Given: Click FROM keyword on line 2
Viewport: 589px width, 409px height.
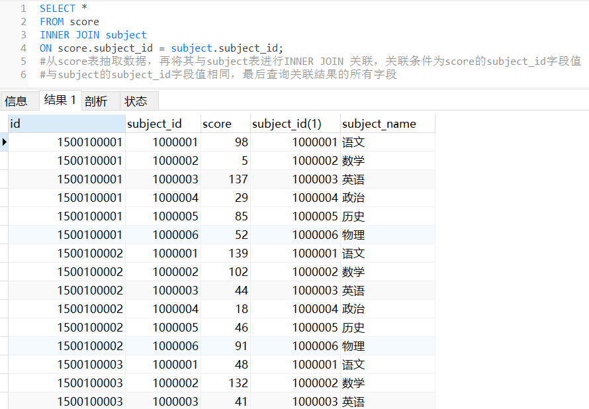Looking at the screenshot, I should (x=52, y=22).
